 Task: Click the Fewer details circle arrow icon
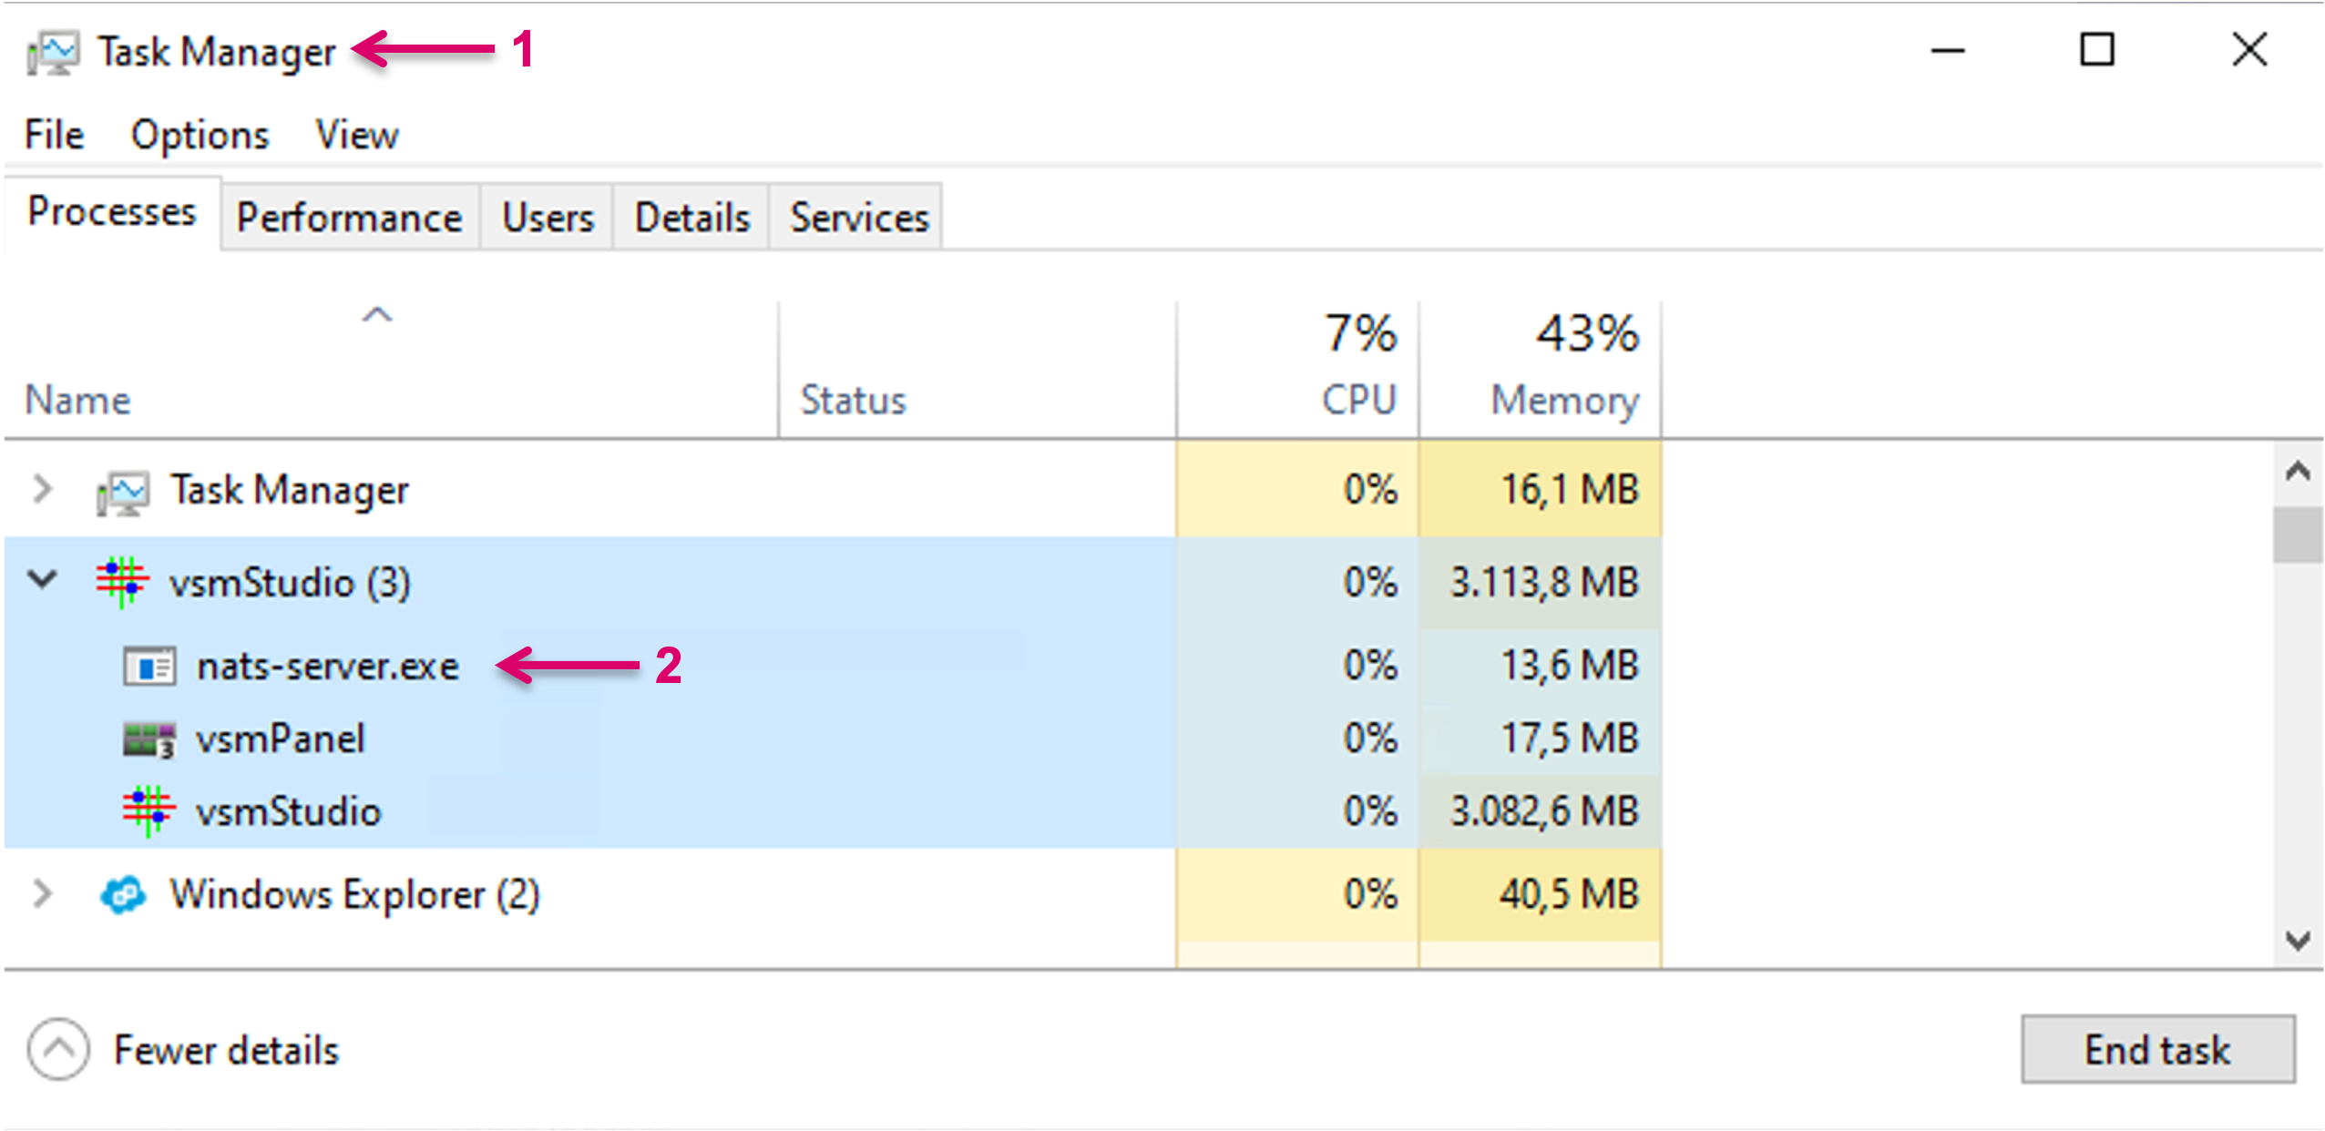pos(58,1049)
